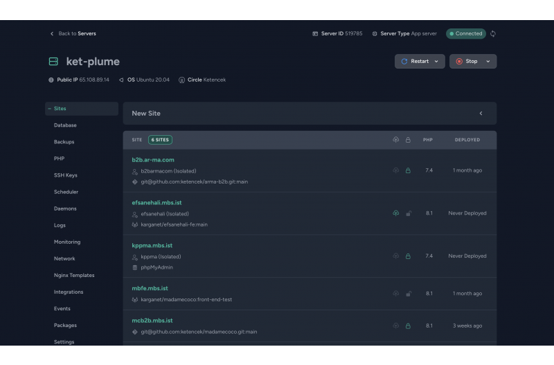Open Database in the sidebar menu
554x365 pixels.
65,125
